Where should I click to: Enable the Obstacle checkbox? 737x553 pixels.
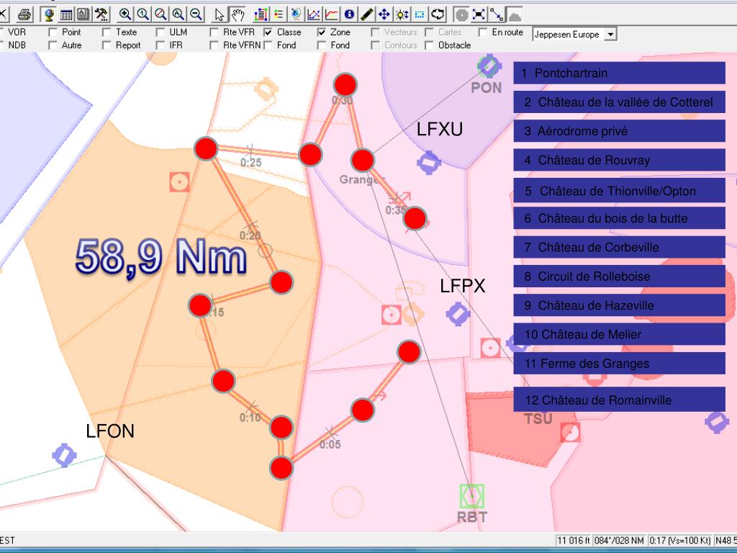(429, 45)
